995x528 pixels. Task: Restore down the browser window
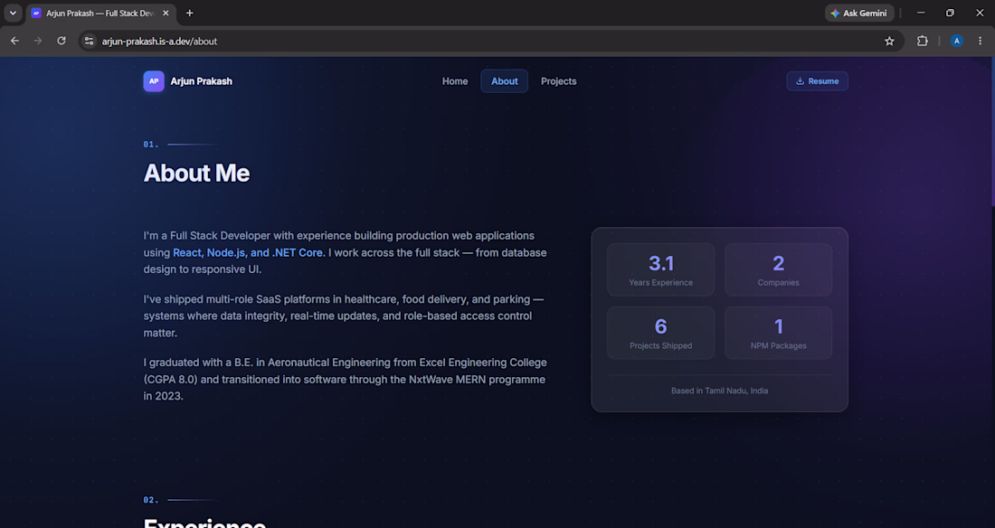(x=950, y=13)
